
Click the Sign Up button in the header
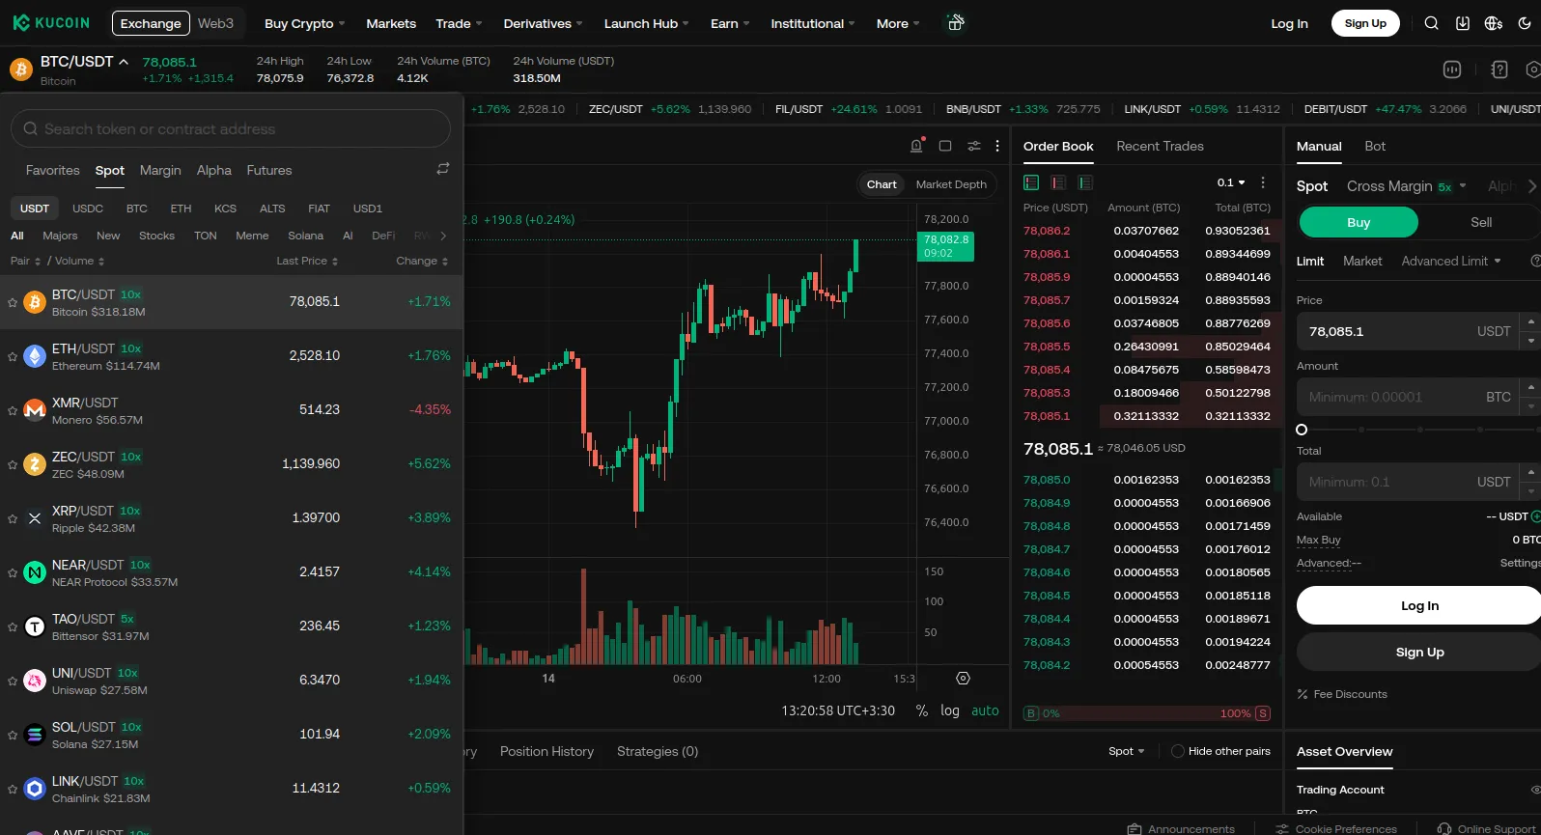[1365, 23]
